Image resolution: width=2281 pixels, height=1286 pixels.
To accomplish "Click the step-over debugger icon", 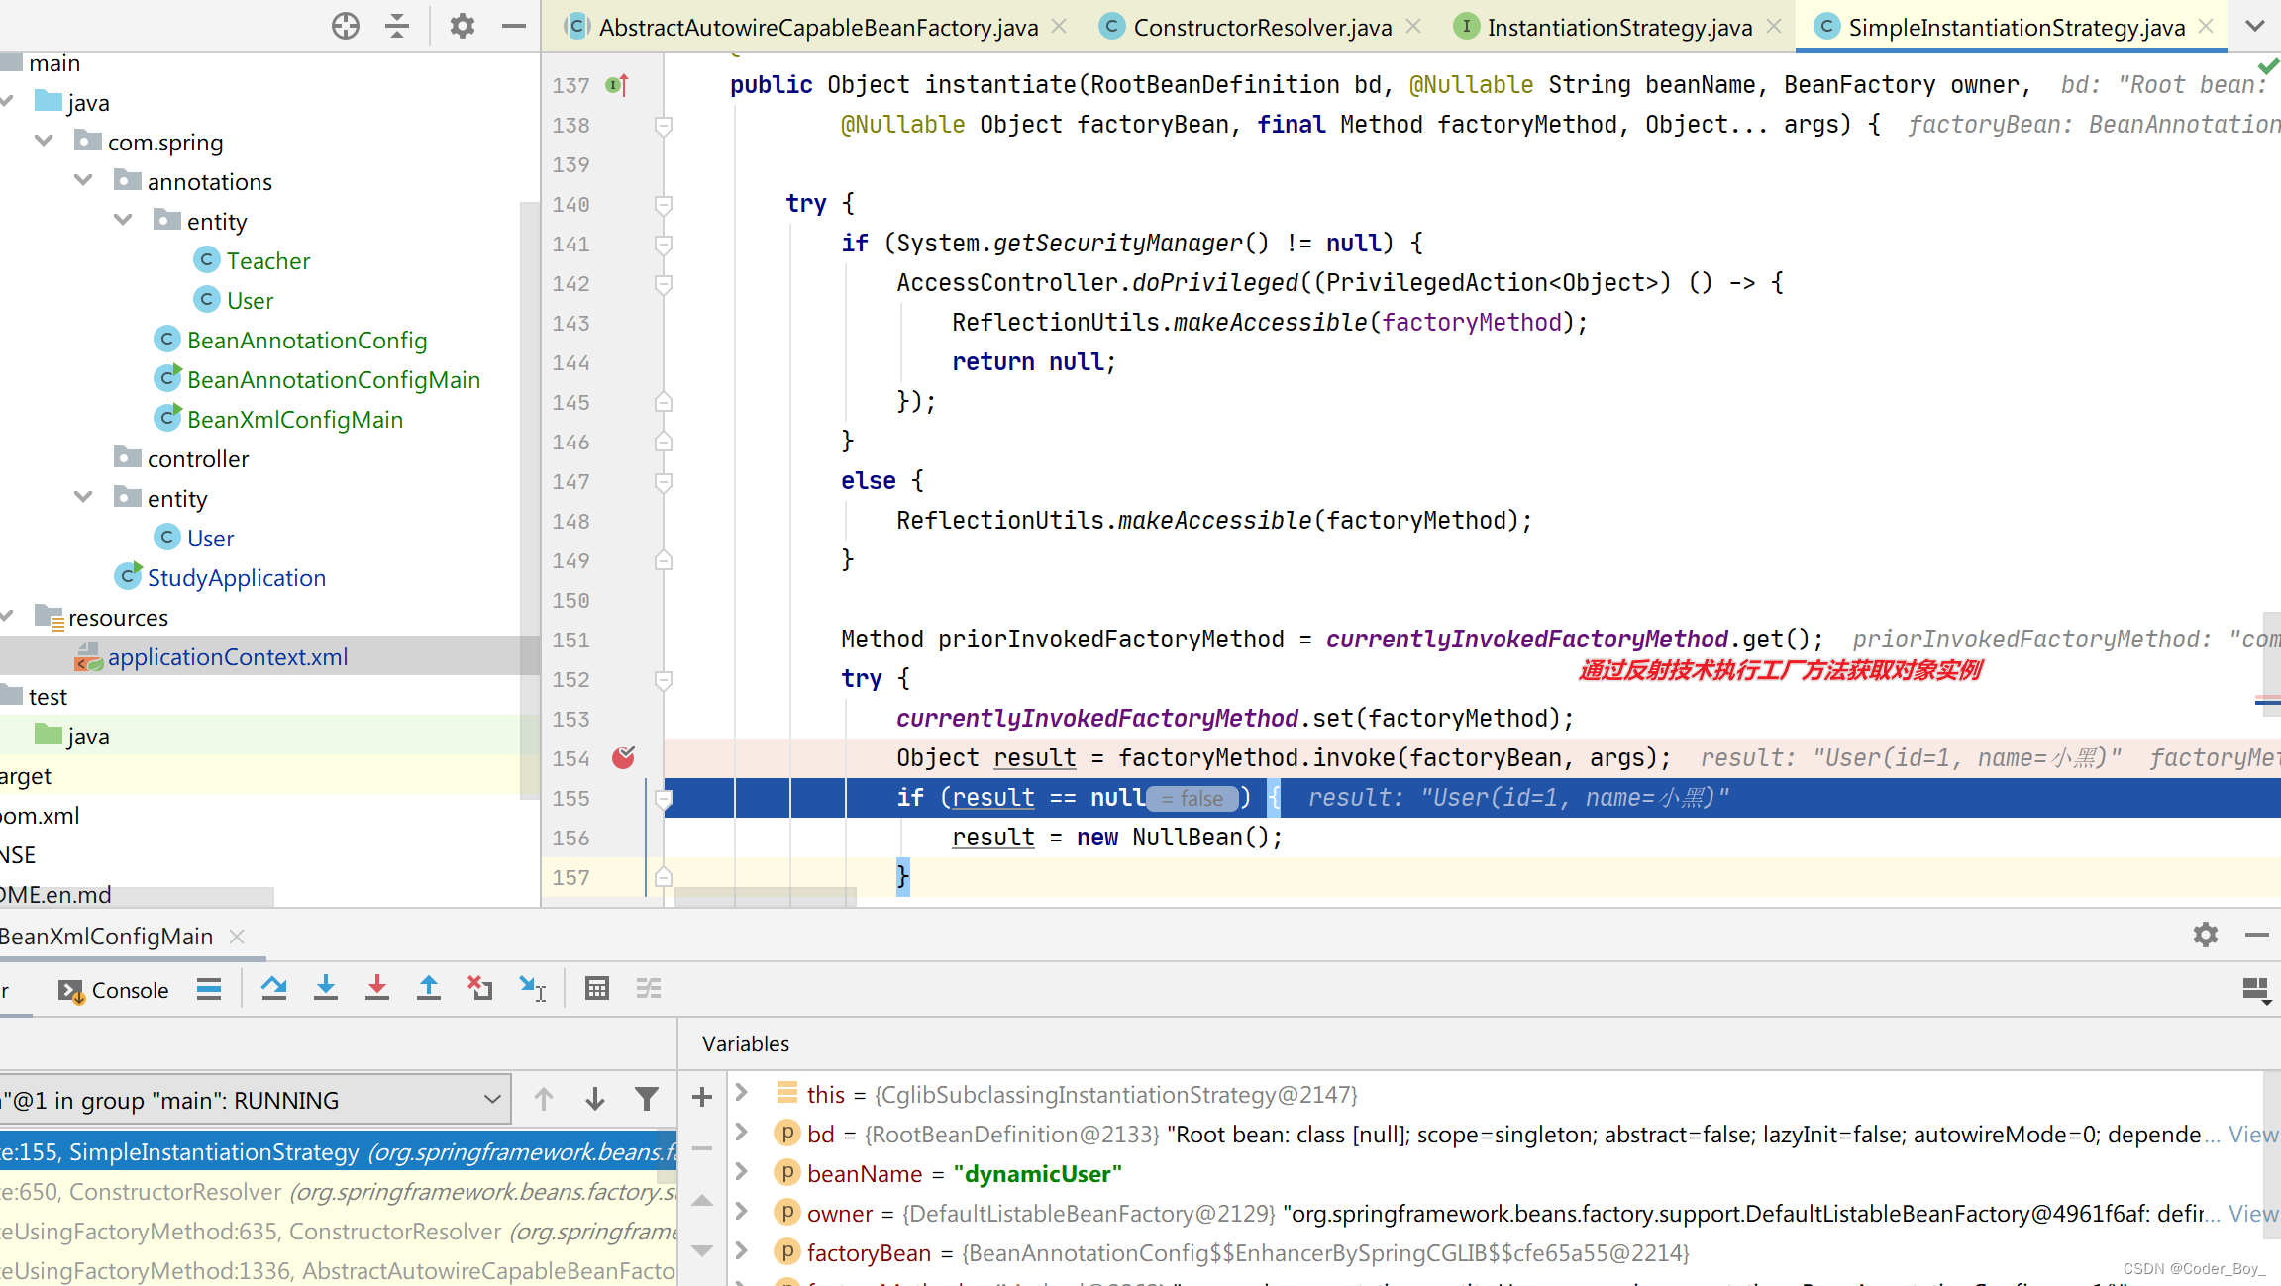I will pyautogui.click(x=274, y=988).
